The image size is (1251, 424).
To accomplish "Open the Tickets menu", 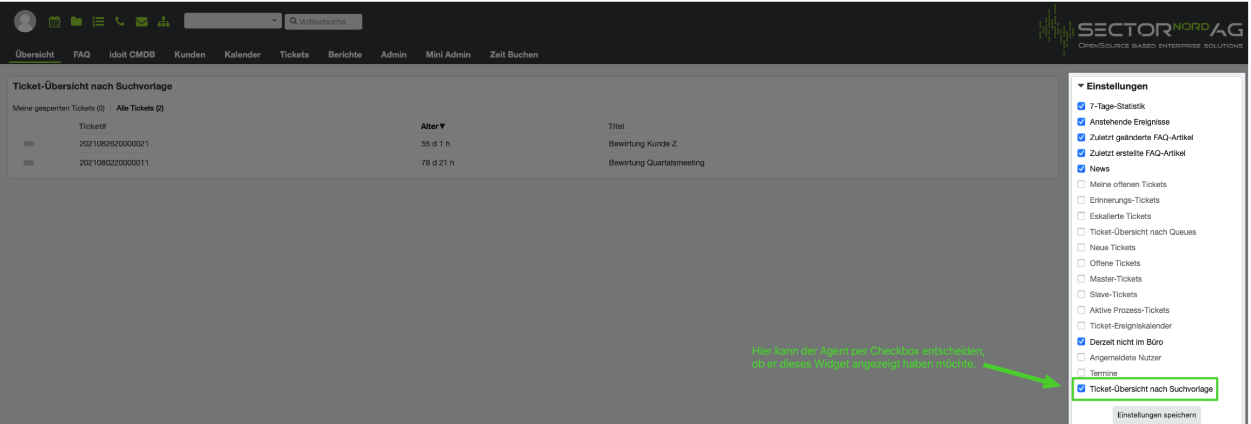I will point(294,54).
